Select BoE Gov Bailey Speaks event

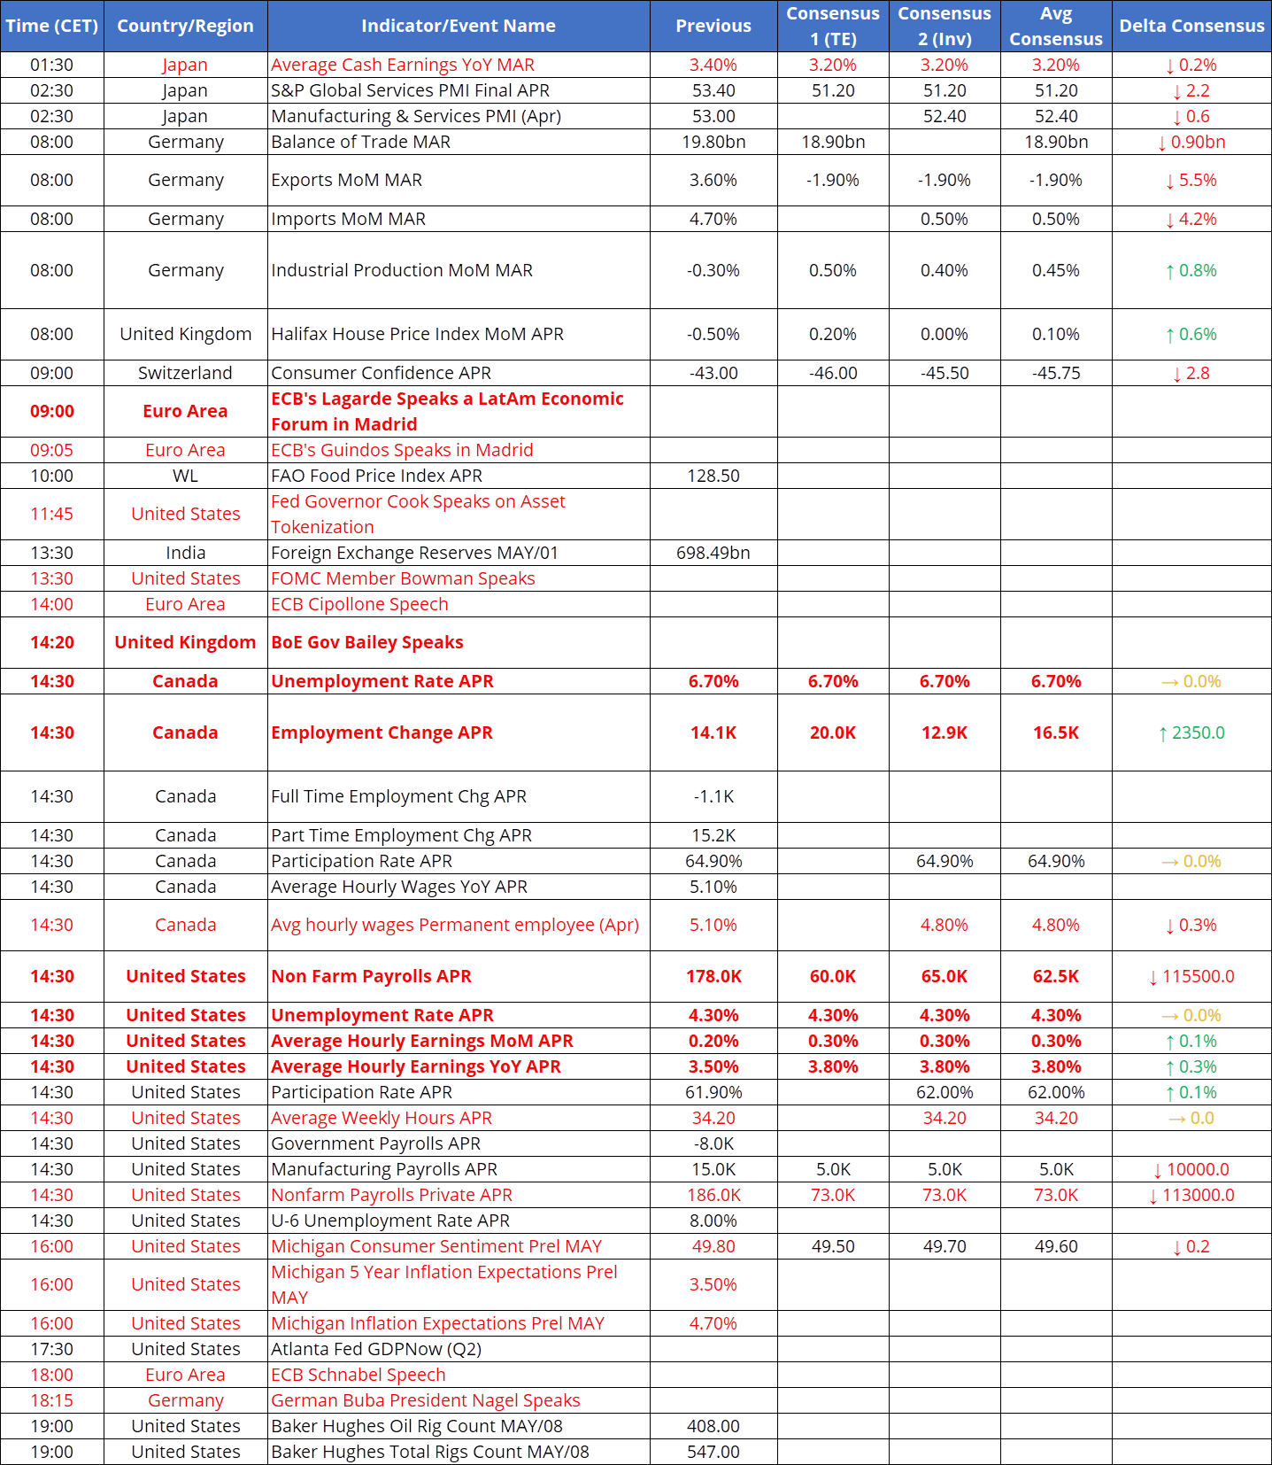459,642
